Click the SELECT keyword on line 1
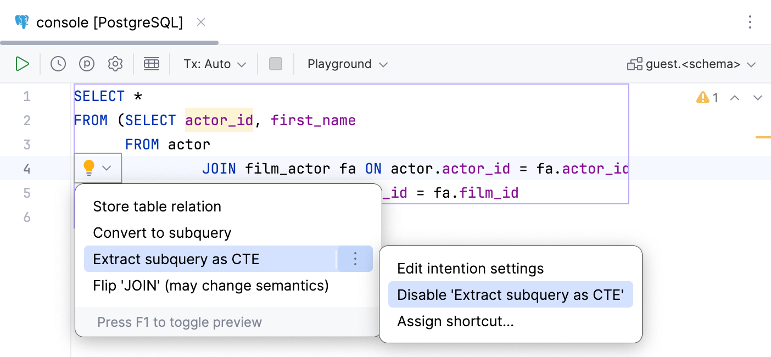Screen dimensions: 771x357 99,96
